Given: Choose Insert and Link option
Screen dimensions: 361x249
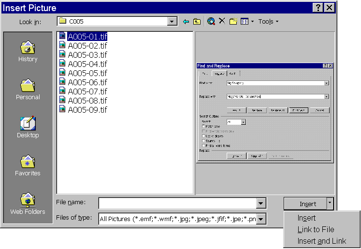Looking at the screenshot, I should click(x=321, y=241).
